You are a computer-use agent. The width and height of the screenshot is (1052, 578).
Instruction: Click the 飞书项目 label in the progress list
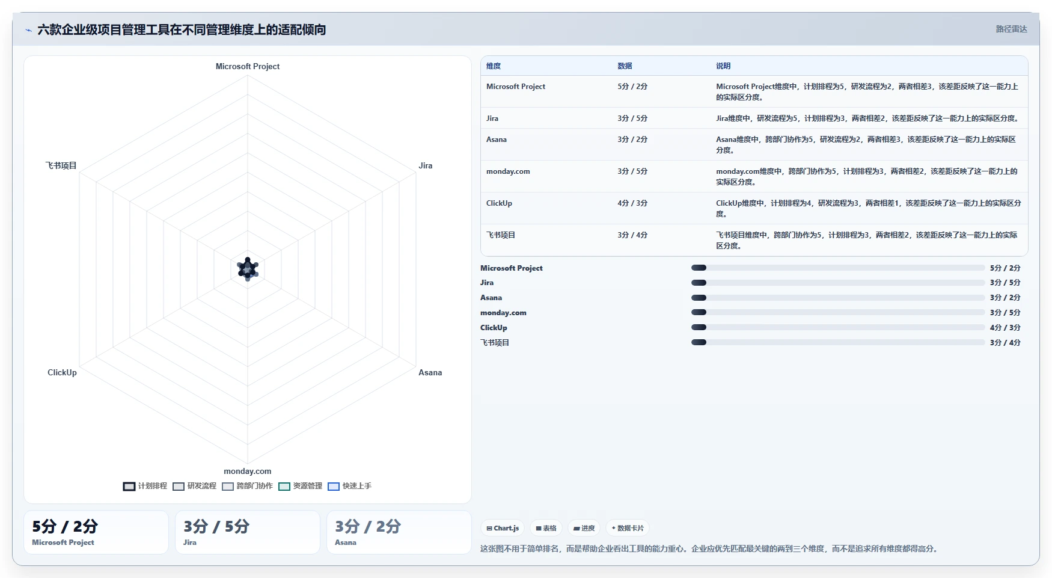click(x=495, y=343)
